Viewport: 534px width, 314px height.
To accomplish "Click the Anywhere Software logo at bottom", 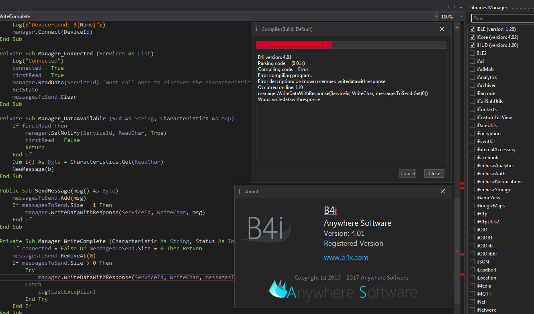I will point(343,291).
